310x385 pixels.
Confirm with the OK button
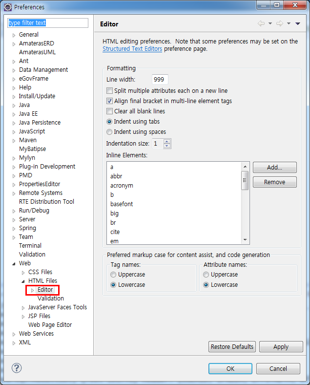(230, 368)
